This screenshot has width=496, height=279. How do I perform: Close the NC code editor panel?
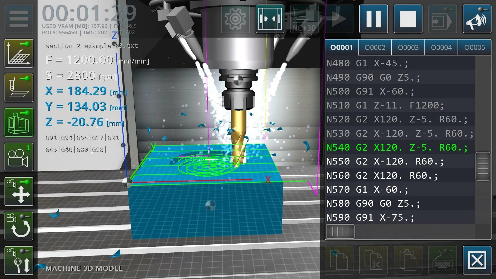click(x=477, y=260)
